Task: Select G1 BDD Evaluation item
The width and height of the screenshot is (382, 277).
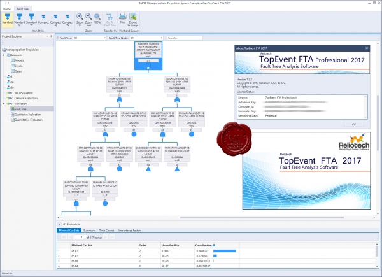Action: point(20,93)
